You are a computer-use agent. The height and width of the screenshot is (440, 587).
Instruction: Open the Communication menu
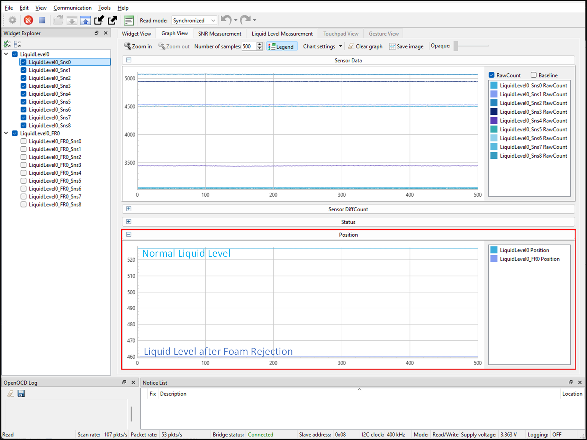point(72,8)
